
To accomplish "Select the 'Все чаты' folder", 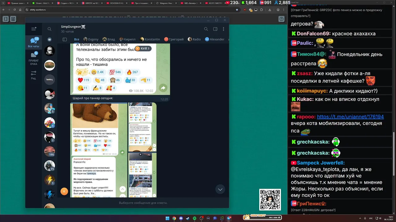I will click(x=34, y=43).
